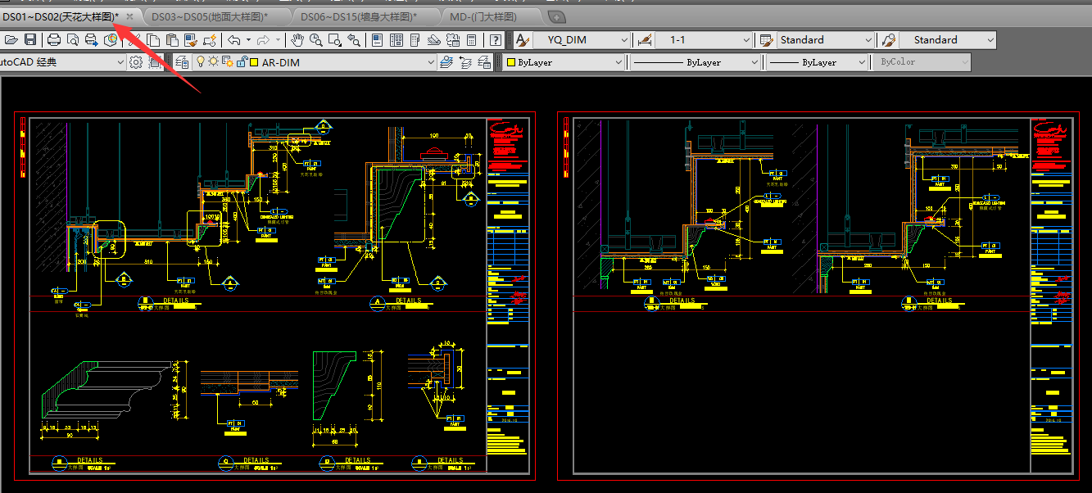
Task: Click Zoom Previous icon
Action: click(x=354, y=40)
